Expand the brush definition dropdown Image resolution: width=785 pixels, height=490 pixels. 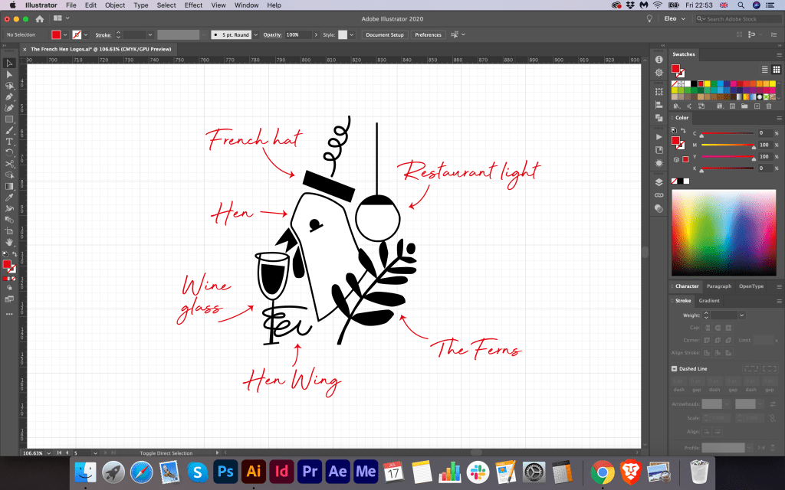(255, 34)
